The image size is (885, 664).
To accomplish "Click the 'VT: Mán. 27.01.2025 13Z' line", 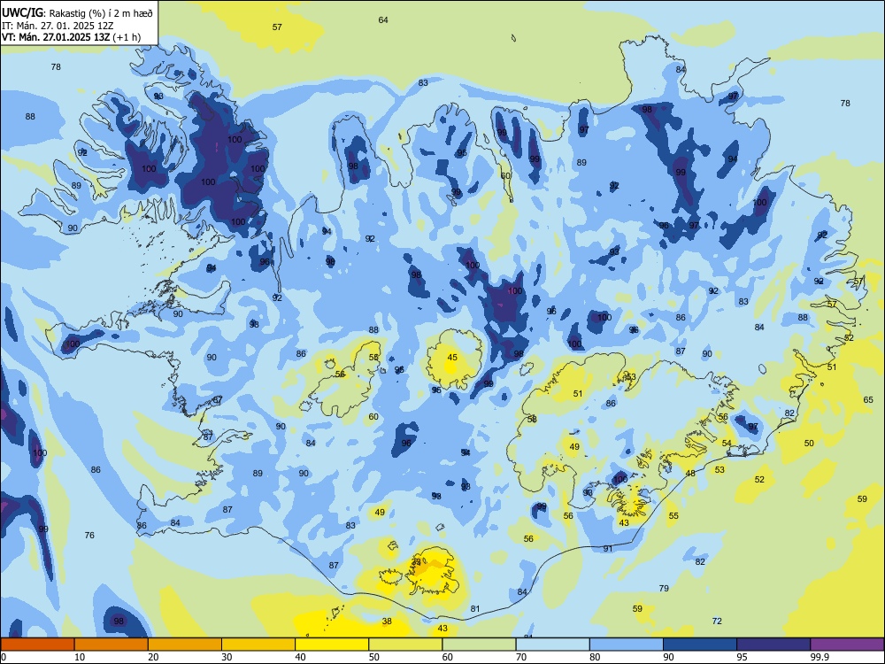I will (x=56, y=37).
